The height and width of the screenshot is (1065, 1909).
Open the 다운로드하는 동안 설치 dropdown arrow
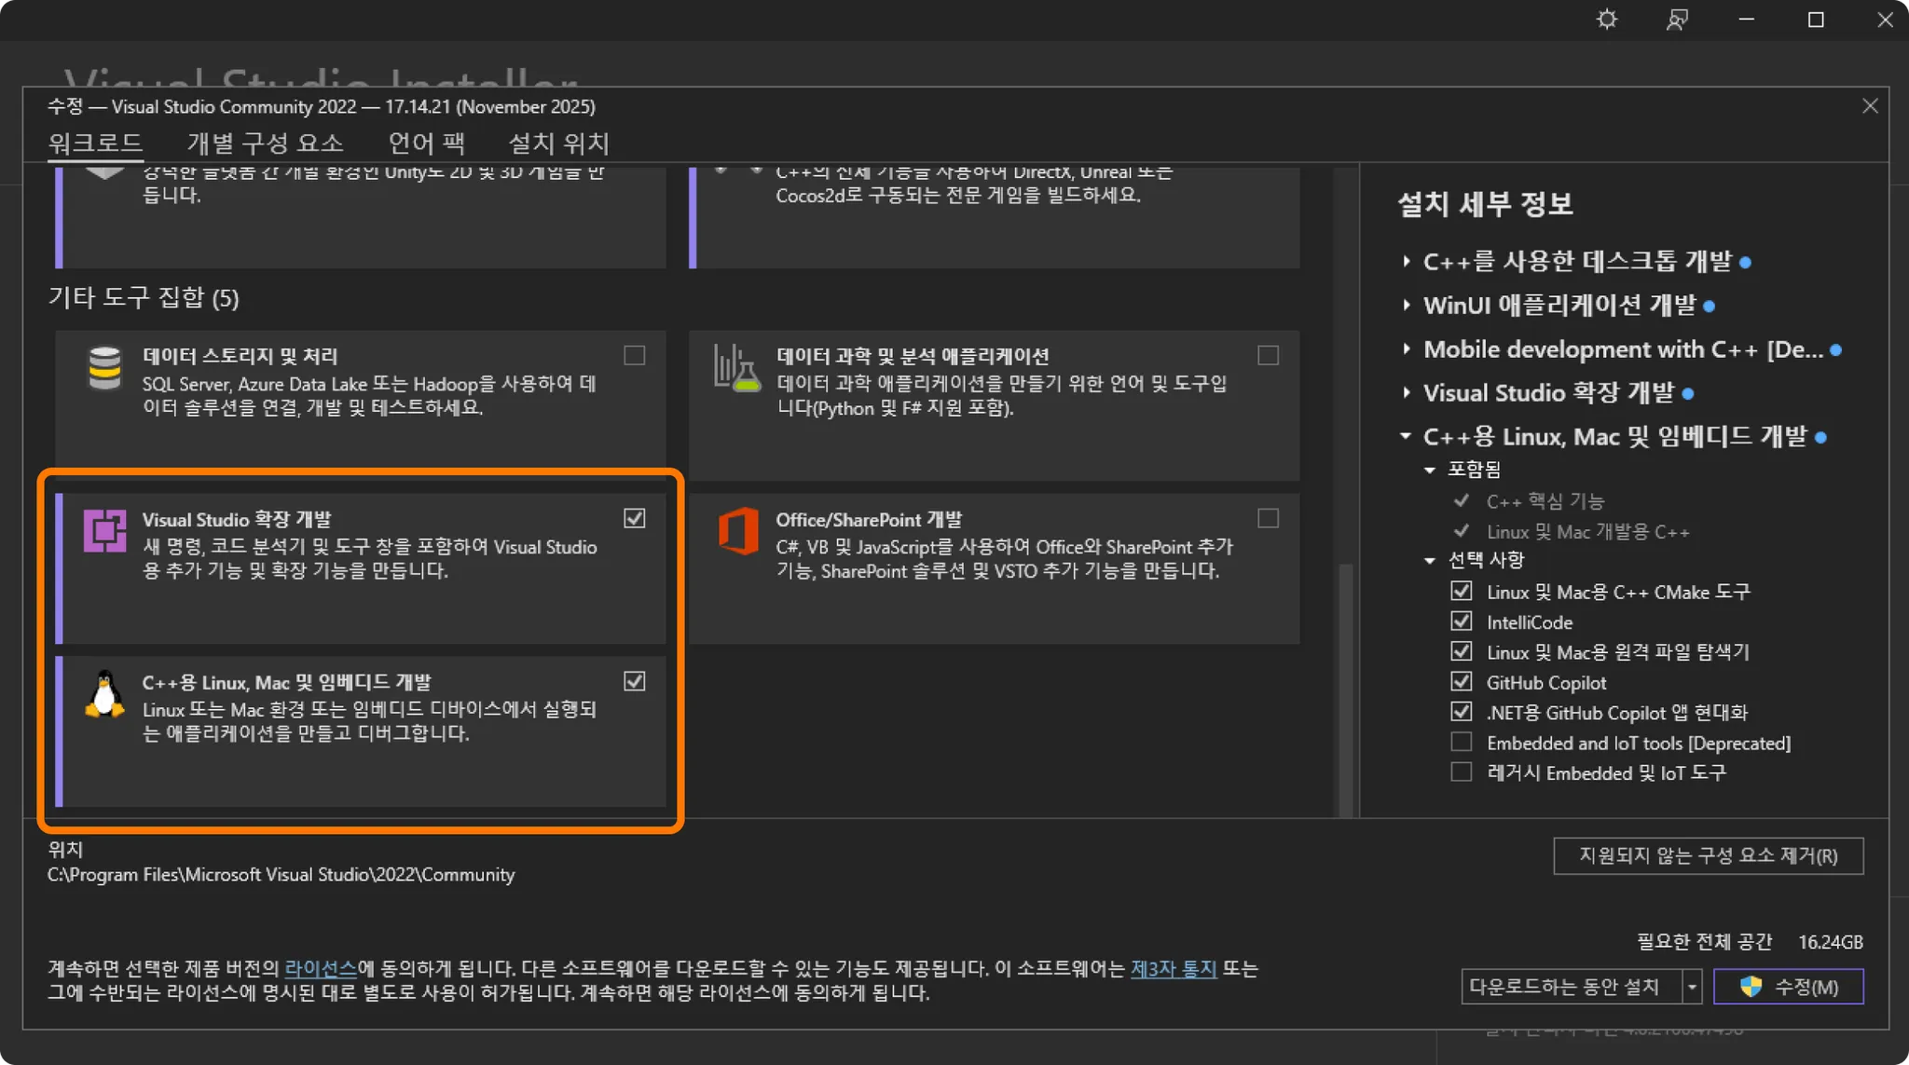1692,987
